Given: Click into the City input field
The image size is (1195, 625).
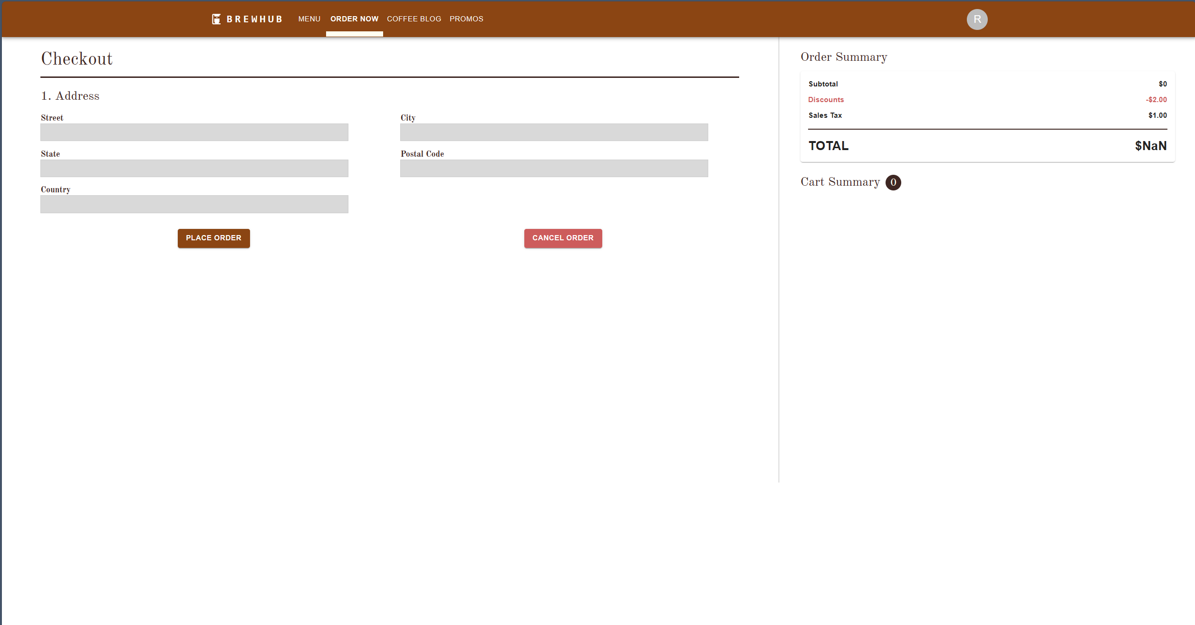Looking at the screenshot, I should point(554,133).
